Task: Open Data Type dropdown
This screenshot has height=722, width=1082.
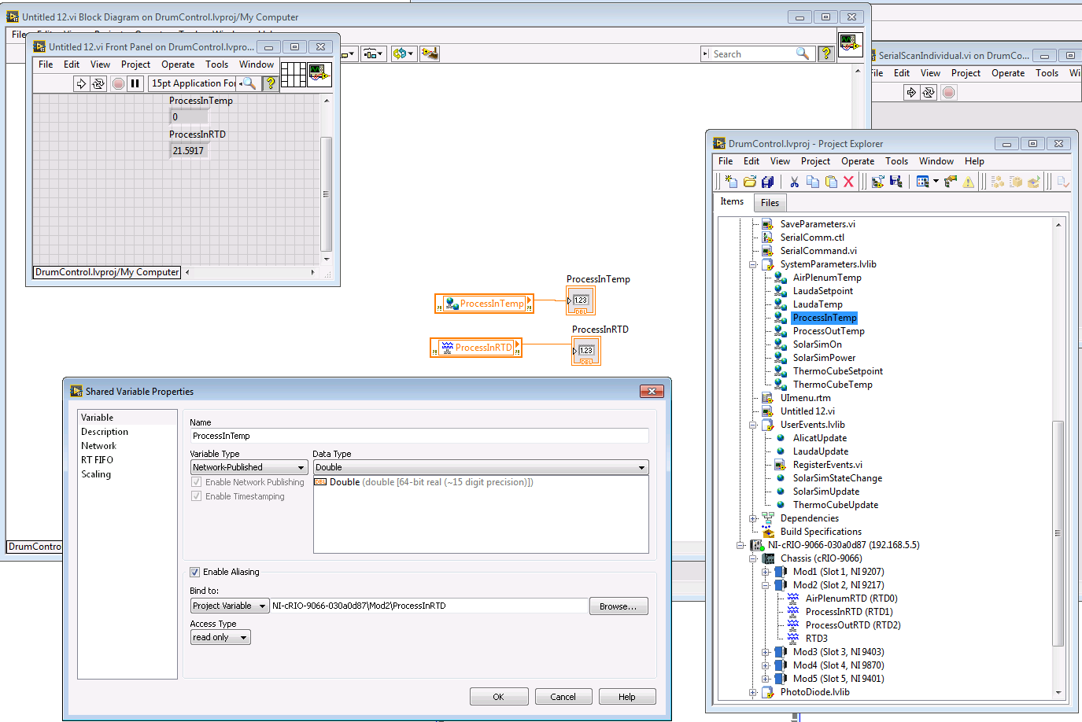Action: (481, 467)
